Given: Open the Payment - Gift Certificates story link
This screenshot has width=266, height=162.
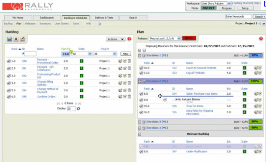Looking at the screenshot, I should tap(45, 69).
